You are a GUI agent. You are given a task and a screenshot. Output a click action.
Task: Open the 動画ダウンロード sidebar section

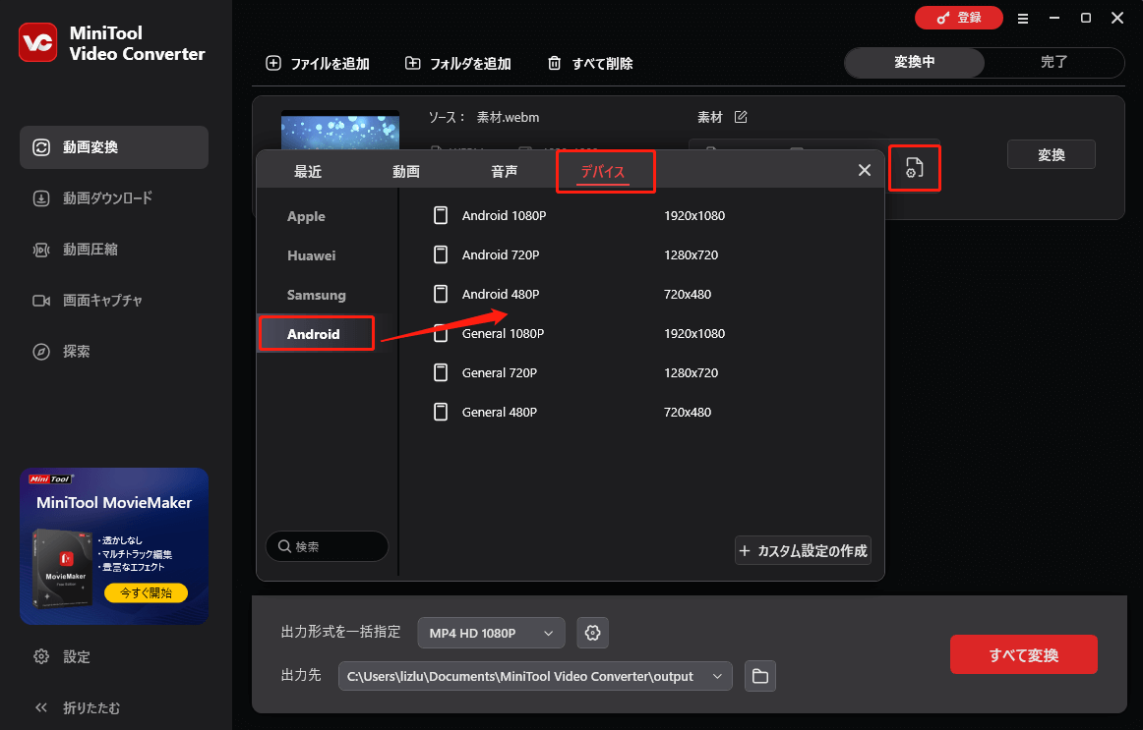click(x=114, y=197)
